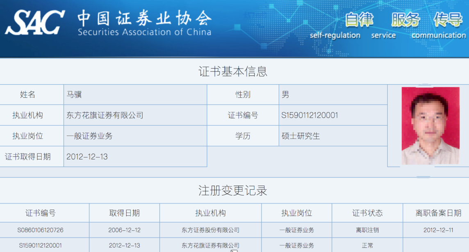Click 东方花旗证券有限公司 in the records table
469x252 pixels.
point(211,245)
